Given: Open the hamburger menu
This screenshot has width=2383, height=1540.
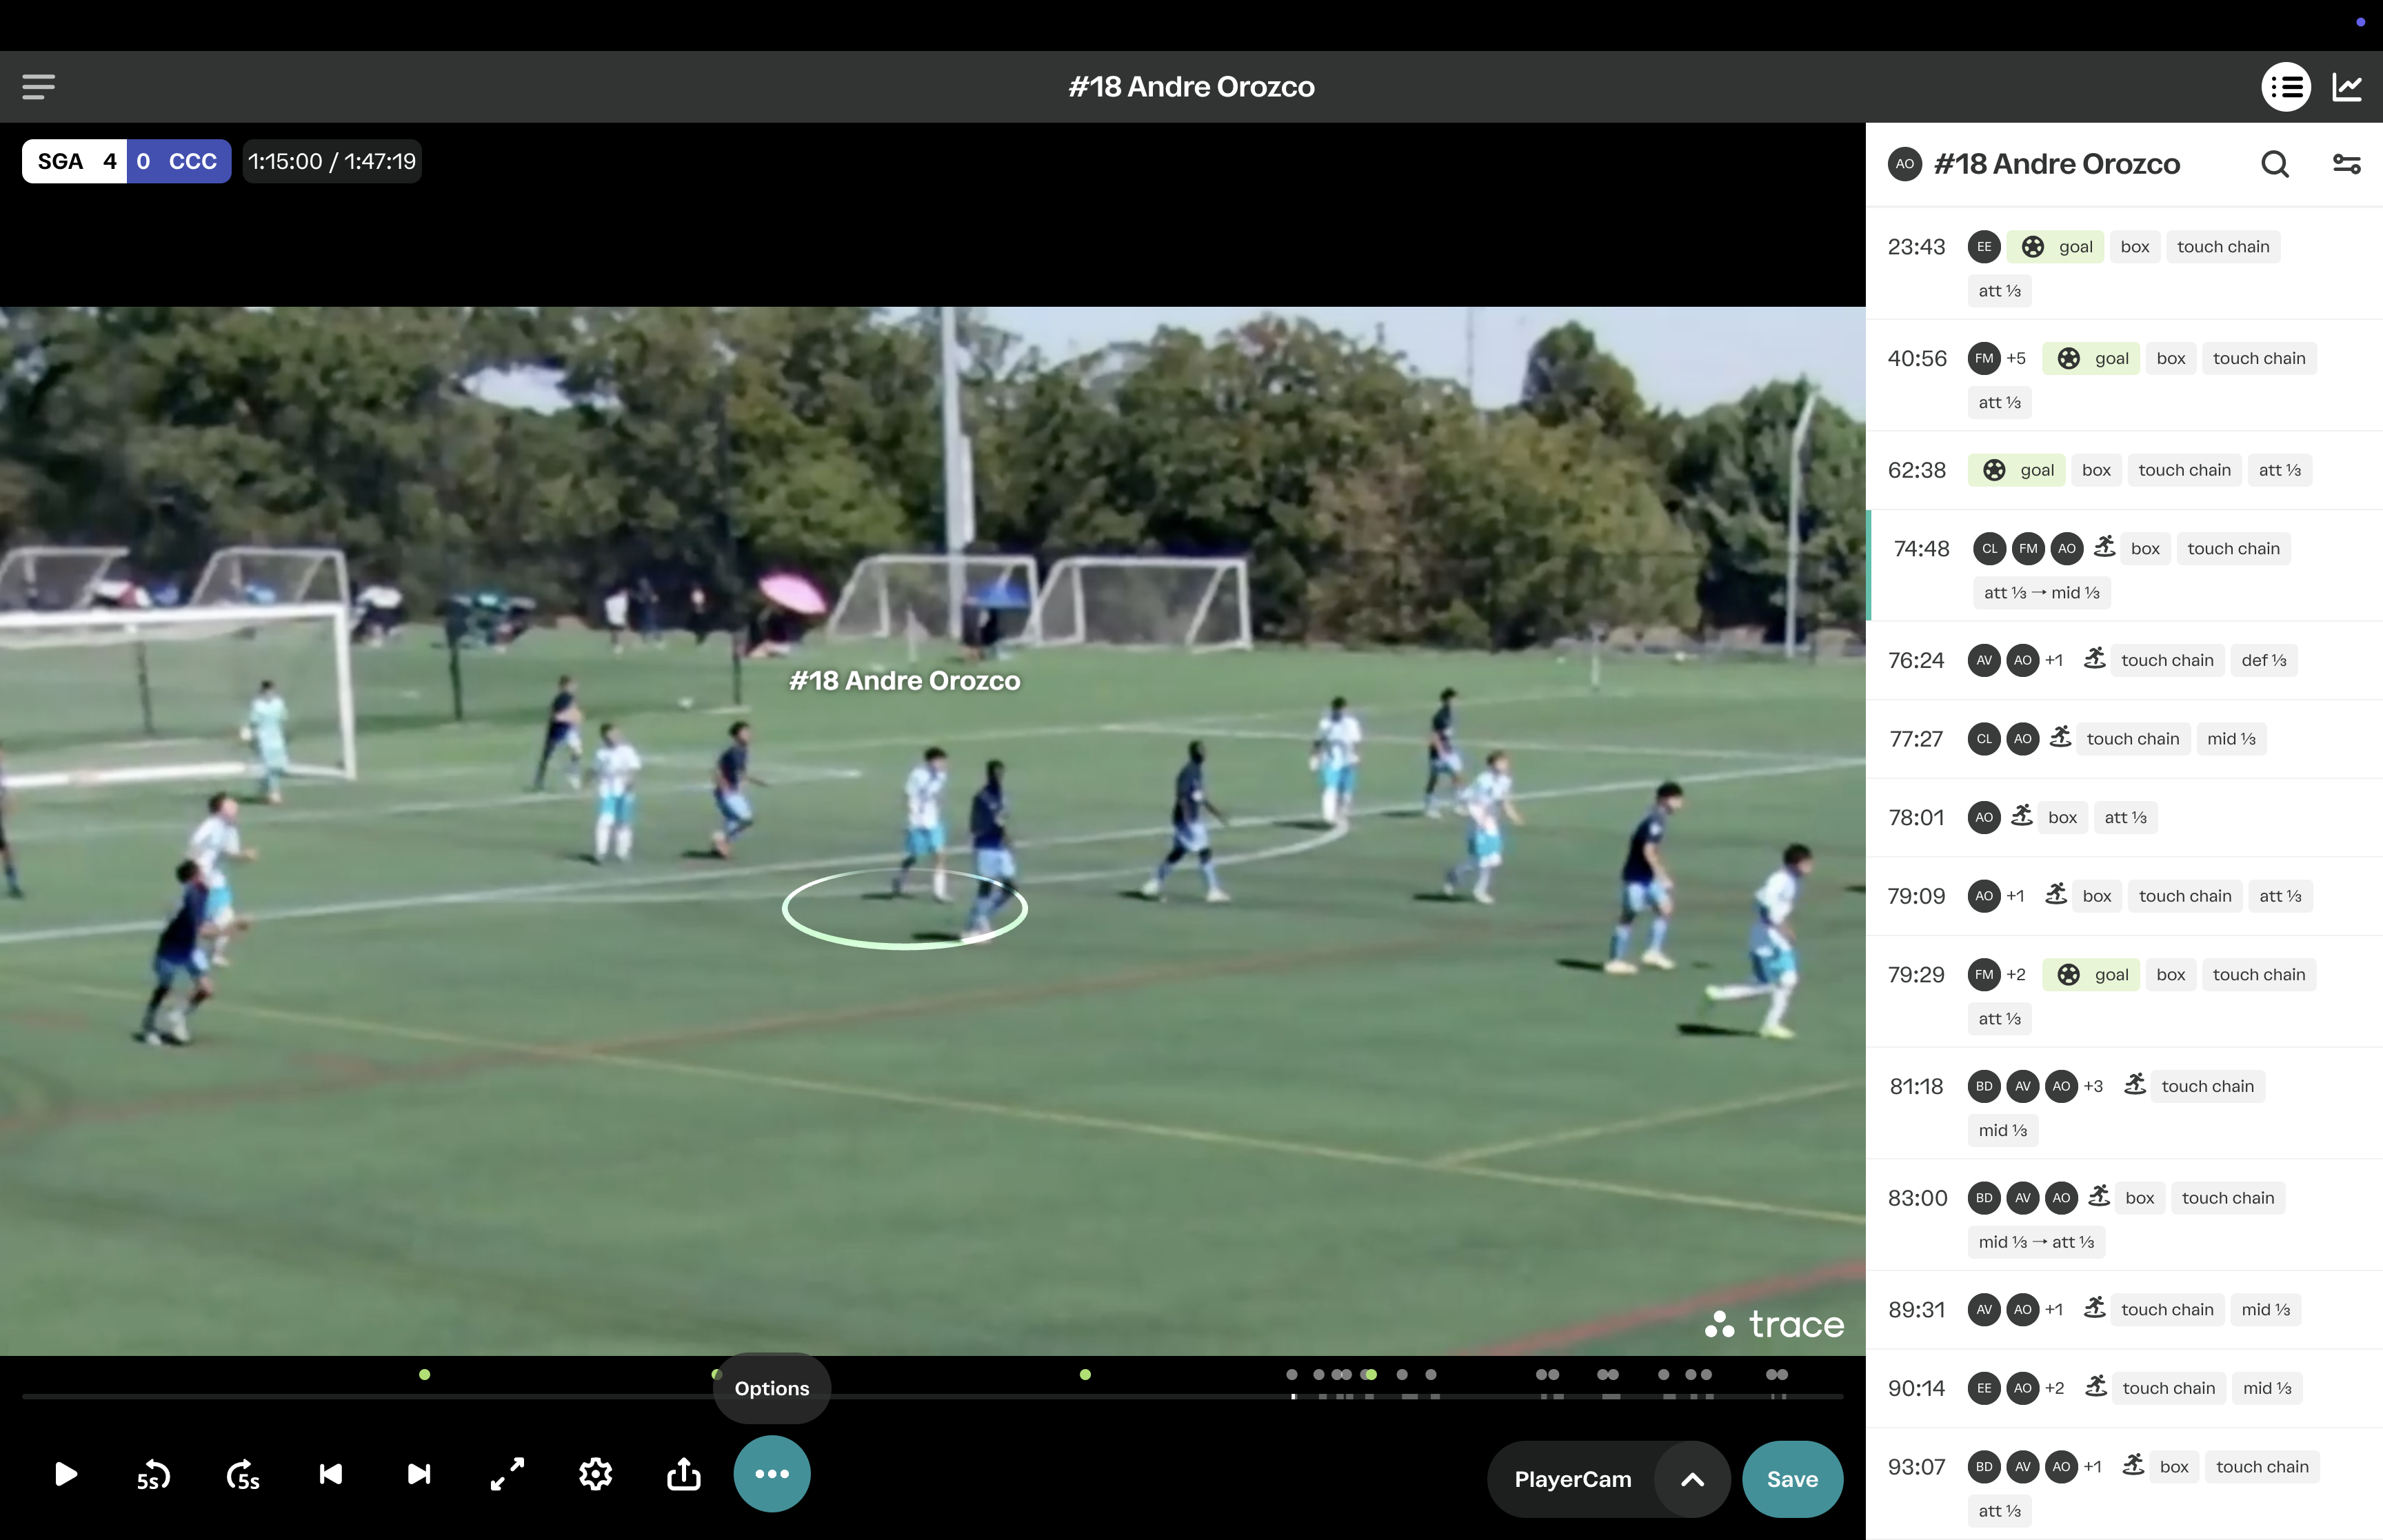Looking at the screenshot, I should pos(39,87).
